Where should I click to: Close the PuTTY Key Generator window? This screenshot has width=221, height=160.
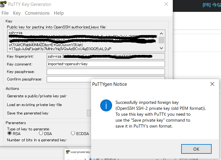click(166, 4)
